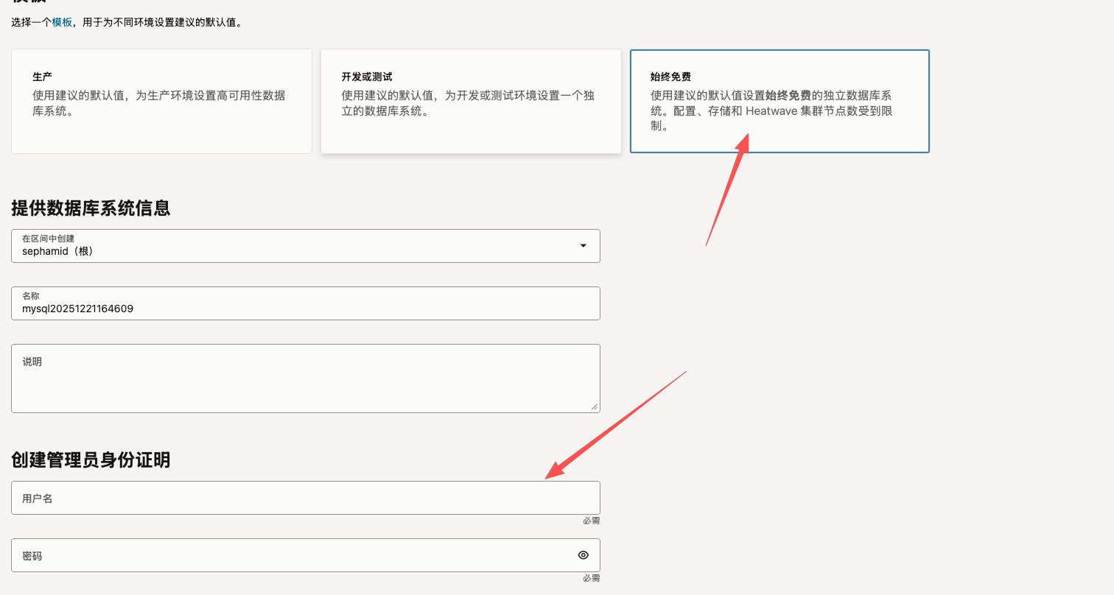Open the 模板 help link
This screenshot has width=1114, height=595.
62,23
